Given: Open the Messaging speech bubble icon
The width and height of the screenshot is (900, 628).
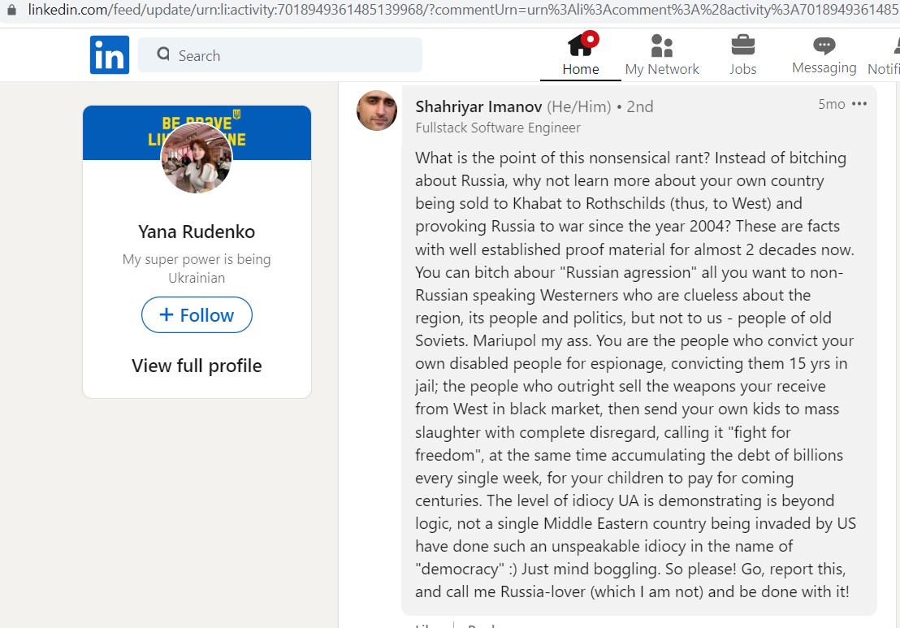Looking at the screenshot, I should [x=824, y=46].
